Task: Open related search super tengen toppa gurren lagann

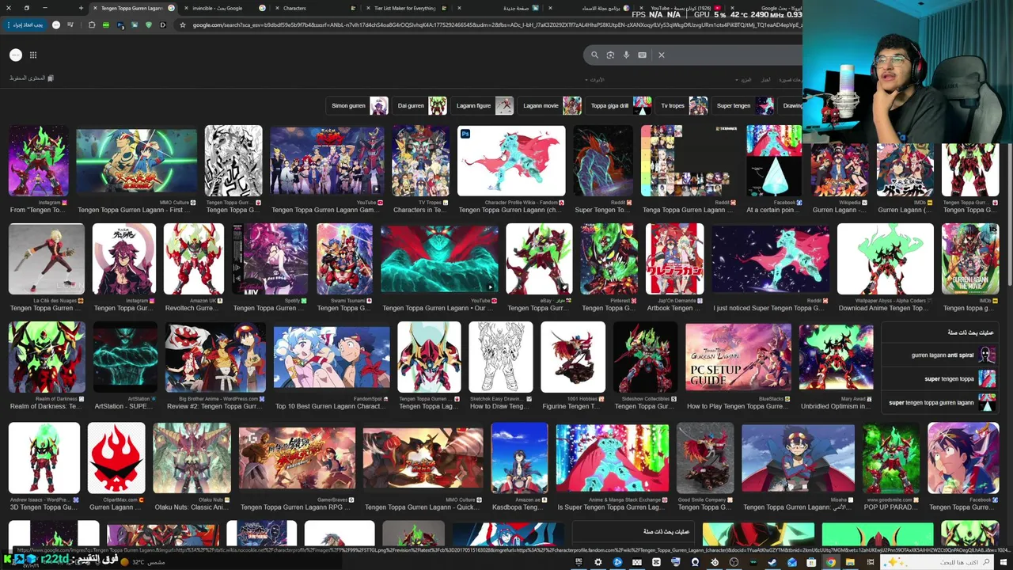Action: (x=942, y=402)
